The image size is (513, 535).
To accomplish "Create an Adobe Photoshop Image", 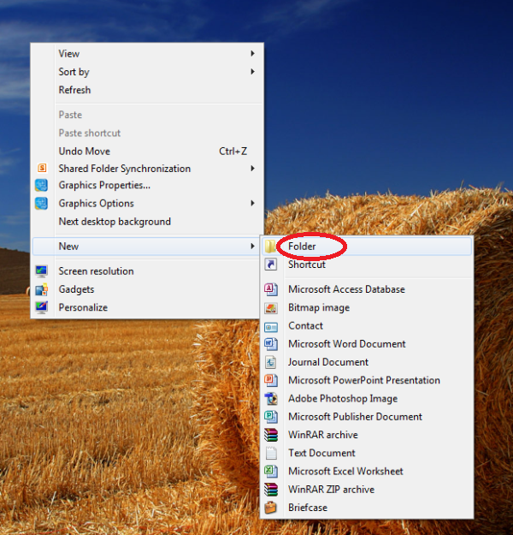I will [367, 399].
